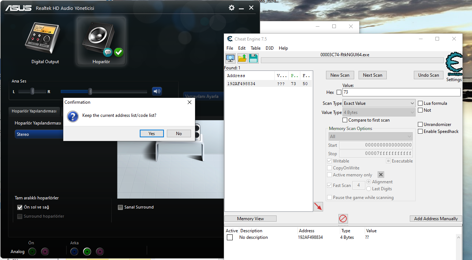The width and height of the screenshot is (472, 260).
Task: Click the green checkmark default device icon
Action: tap(119, 53)
